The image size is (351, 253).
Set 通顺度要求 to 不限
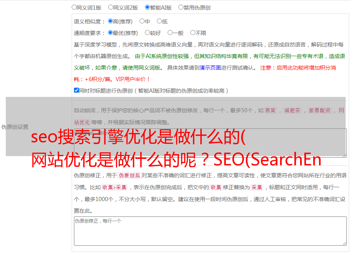193,33
